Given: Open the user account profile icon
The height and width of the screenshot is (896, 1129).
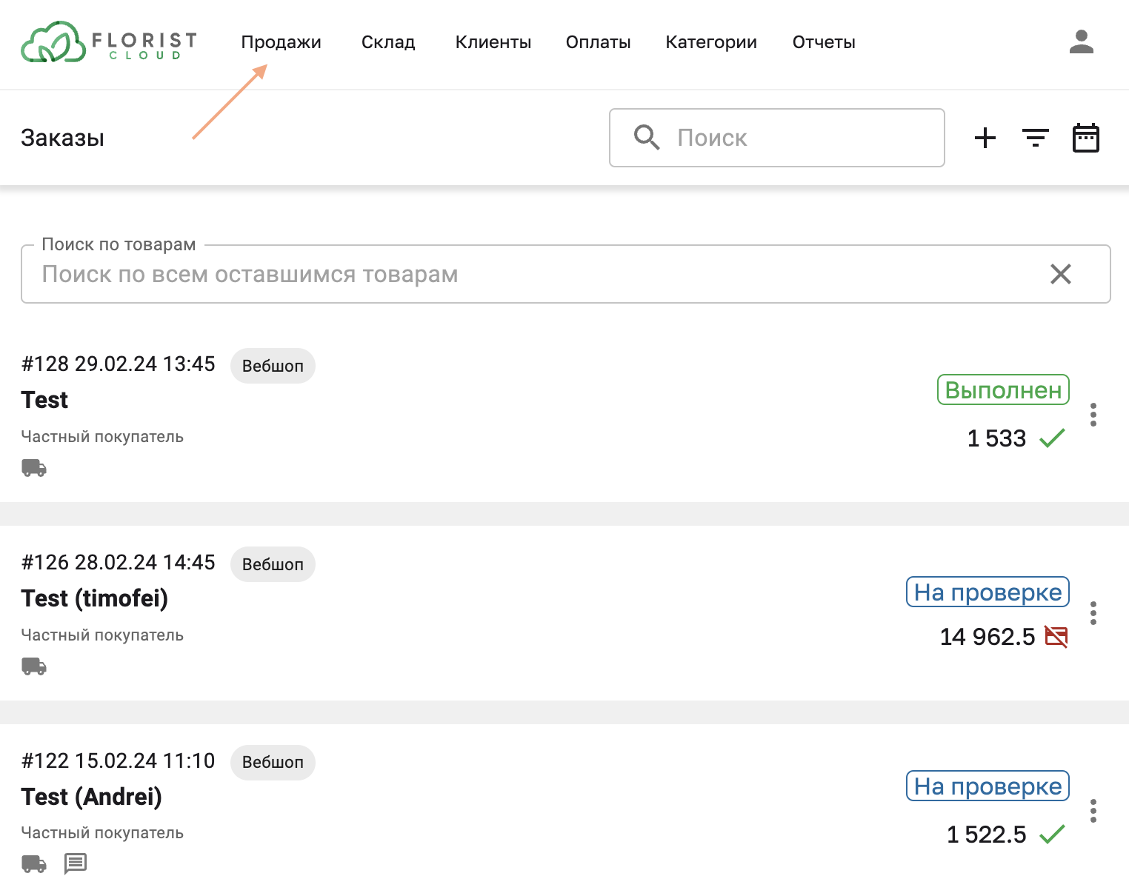Looking at the screenshot, I should click(x=1081, y=42).
